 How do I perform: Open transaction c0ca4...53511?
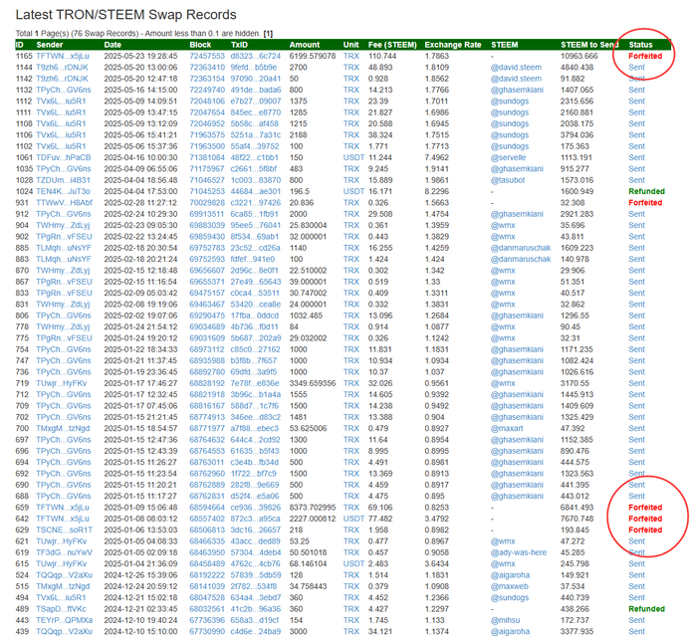(255, 293)
